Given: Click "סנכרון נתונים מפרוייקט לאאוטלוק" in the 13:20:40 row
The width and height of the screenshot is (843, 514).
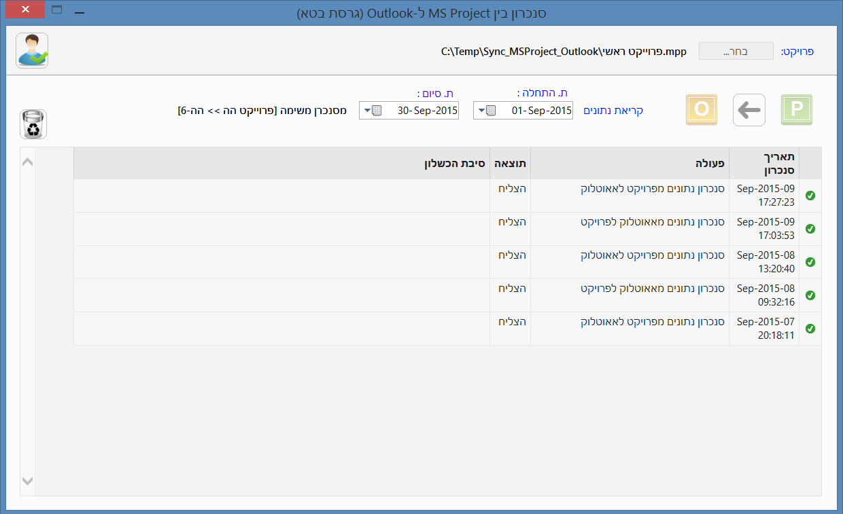Looking at the screenshot, I should [653, 255].
